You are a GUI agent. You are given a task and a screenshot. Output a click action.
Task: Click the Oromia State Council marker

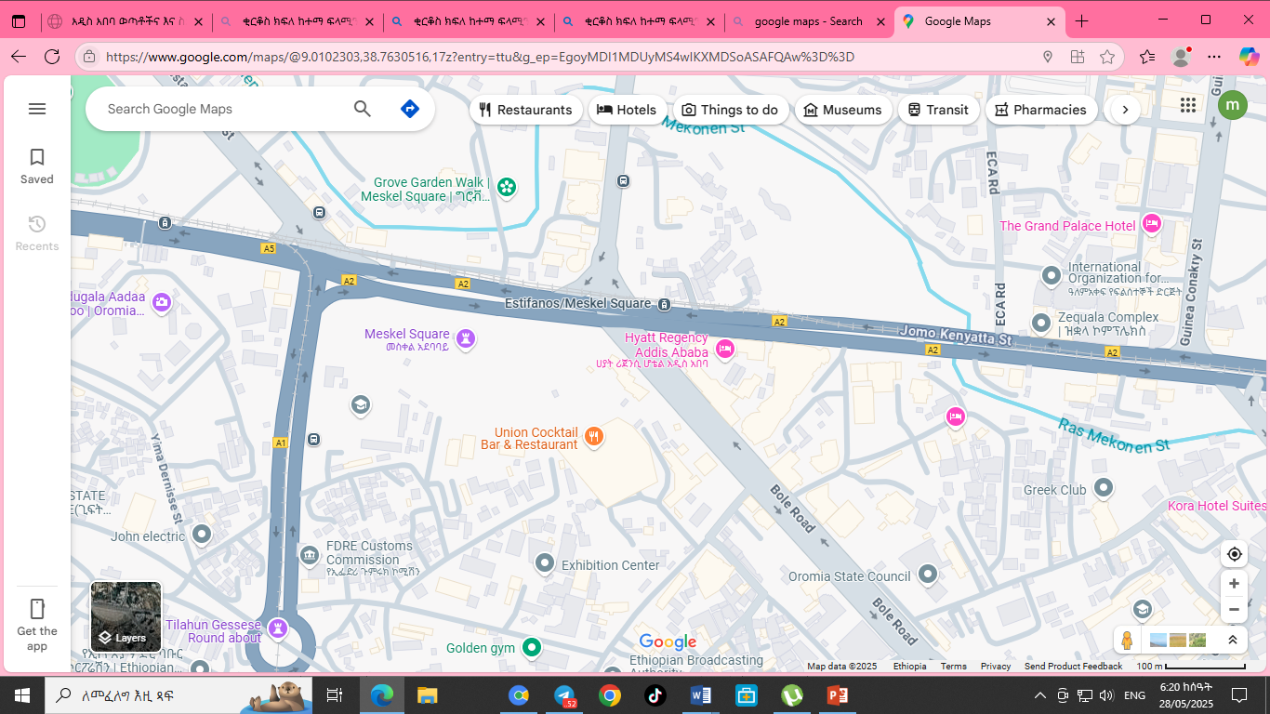coord(927,575)
